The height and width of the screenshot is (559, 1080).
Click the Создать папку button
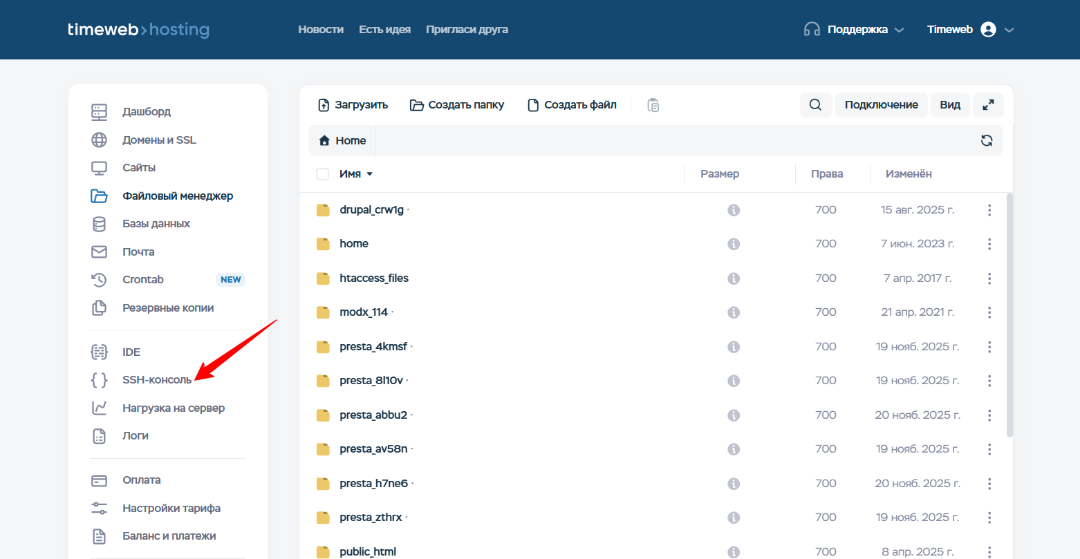(457, 105)
